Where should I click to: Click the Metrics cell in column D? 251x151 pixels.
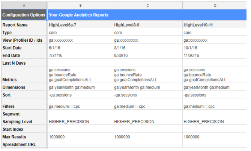[x=214, y=75]
